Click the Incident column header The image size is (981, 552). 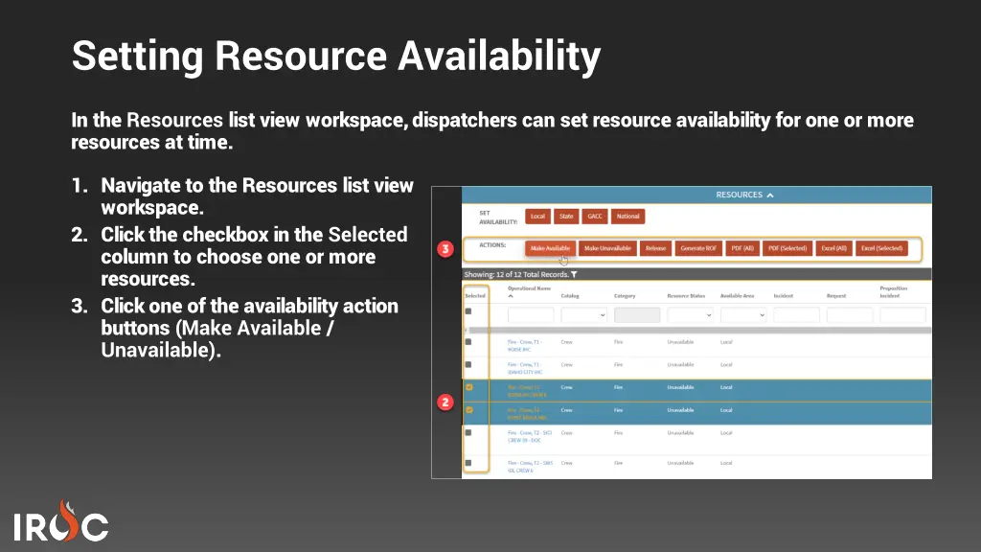coord(784,295)
